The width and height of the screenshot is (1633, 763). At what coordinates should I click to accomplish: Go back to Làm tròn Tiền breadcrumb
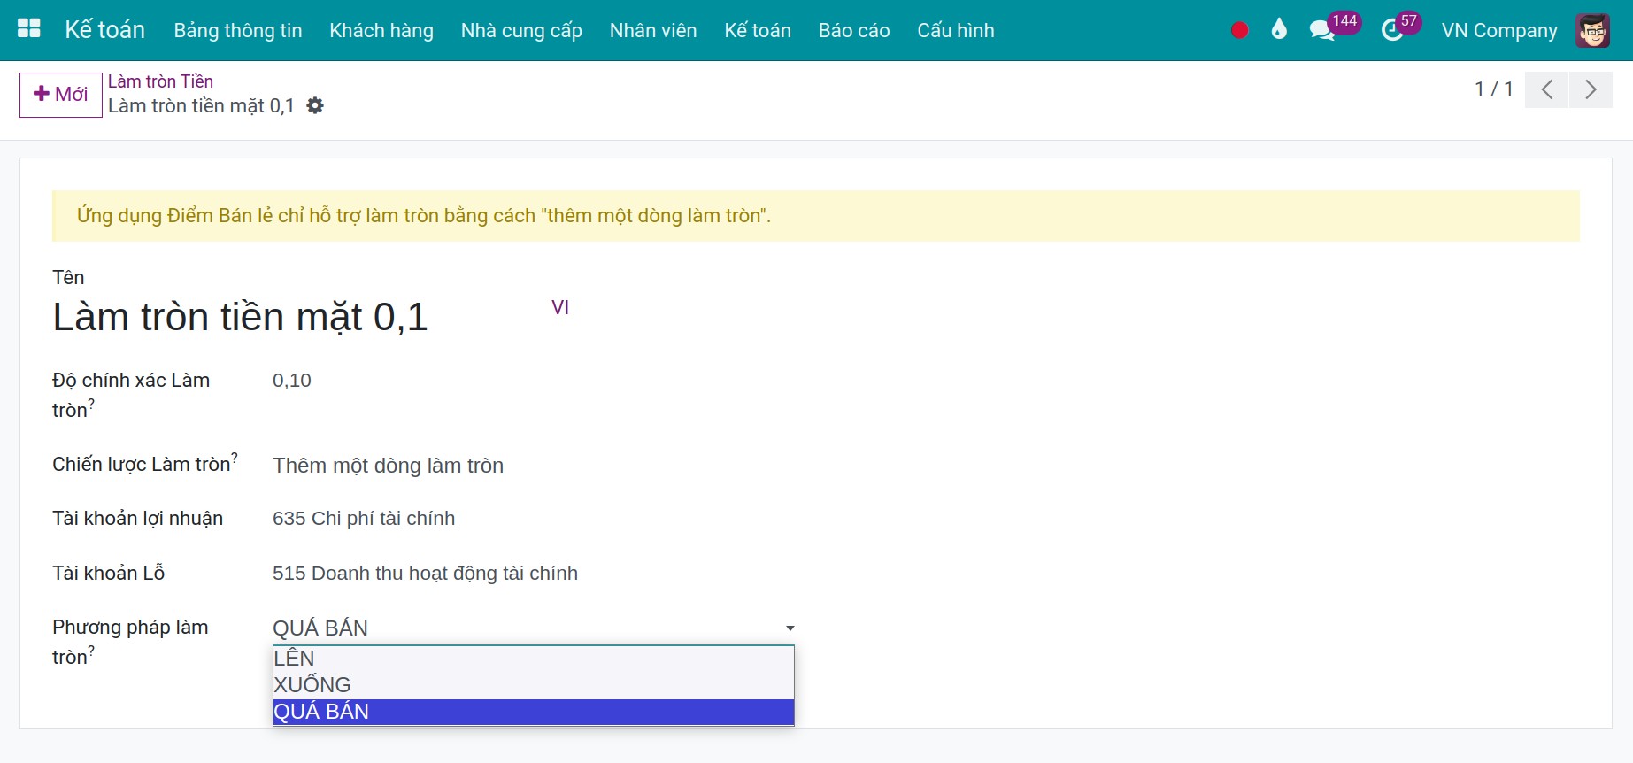click(x=160, y=81)
